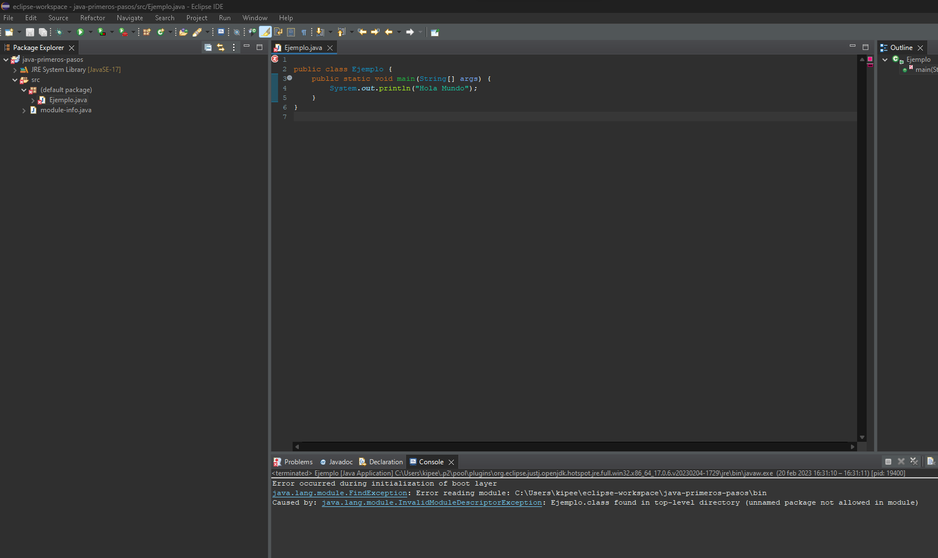Open the New file dropdown arrow

(19, 32)
